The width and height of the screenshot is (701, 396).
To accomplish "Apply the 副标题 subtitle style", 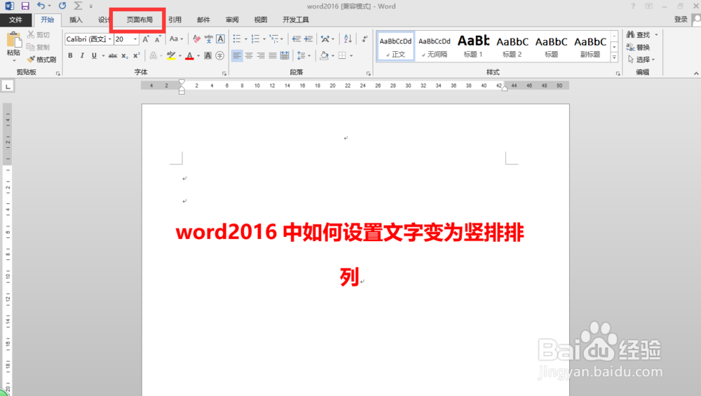I will 590,46.
